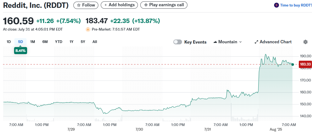Screen dimensions: 312x132
Task: Click the 140.00 y-axis label
Action: [305, 116]
